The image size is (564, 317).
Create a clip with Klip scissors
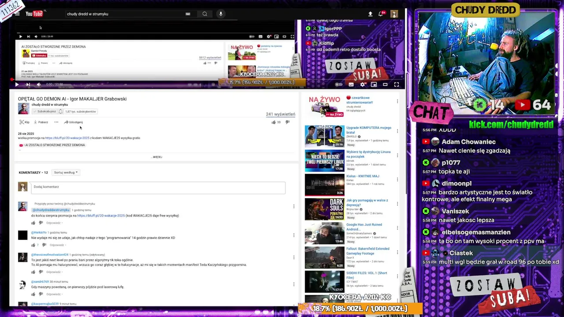tap(24, 122)
